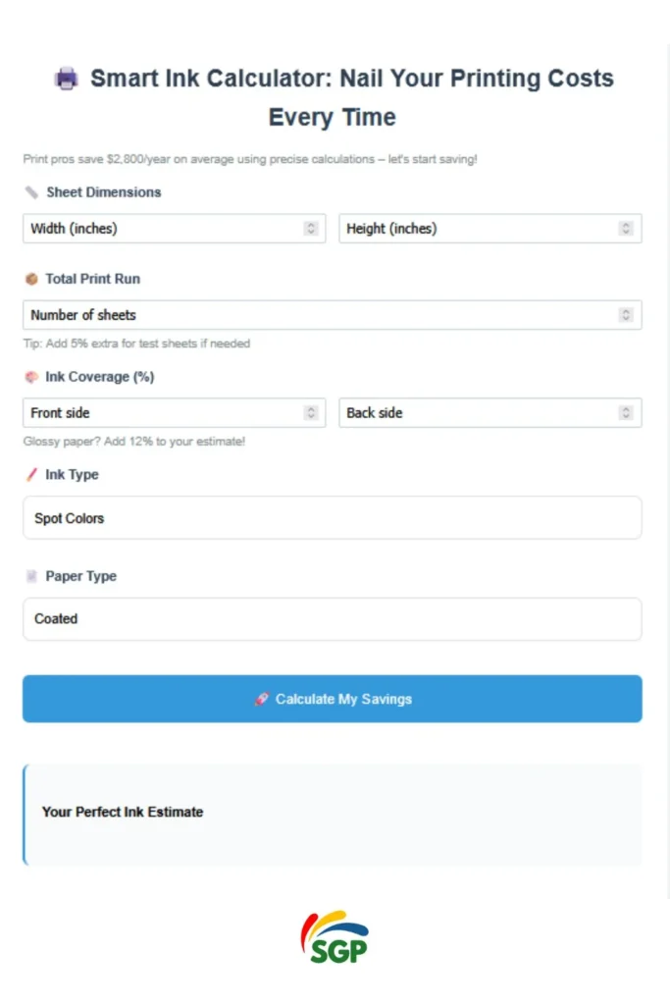The width and height of the screenshot is (670, 1005).
Task: Click the Back side coverage spinner arrows
Action: (x=626, y=413)
